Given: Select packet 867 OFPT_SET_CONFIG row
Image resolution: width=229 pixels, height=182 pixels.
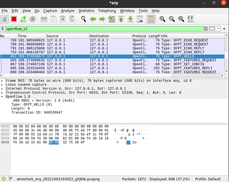Looking at the screenshot, I should (x=112, y=64).
